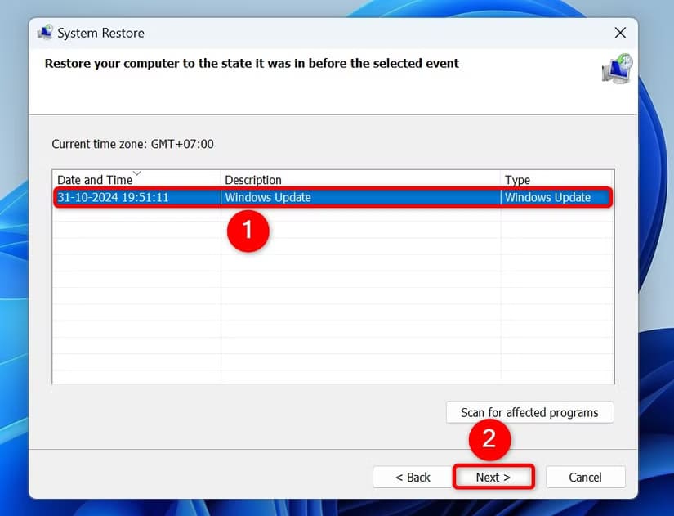Viewport: 674px width, 516px height.
Task: Close the System Restore dialog
Action: tap(620, 33)
